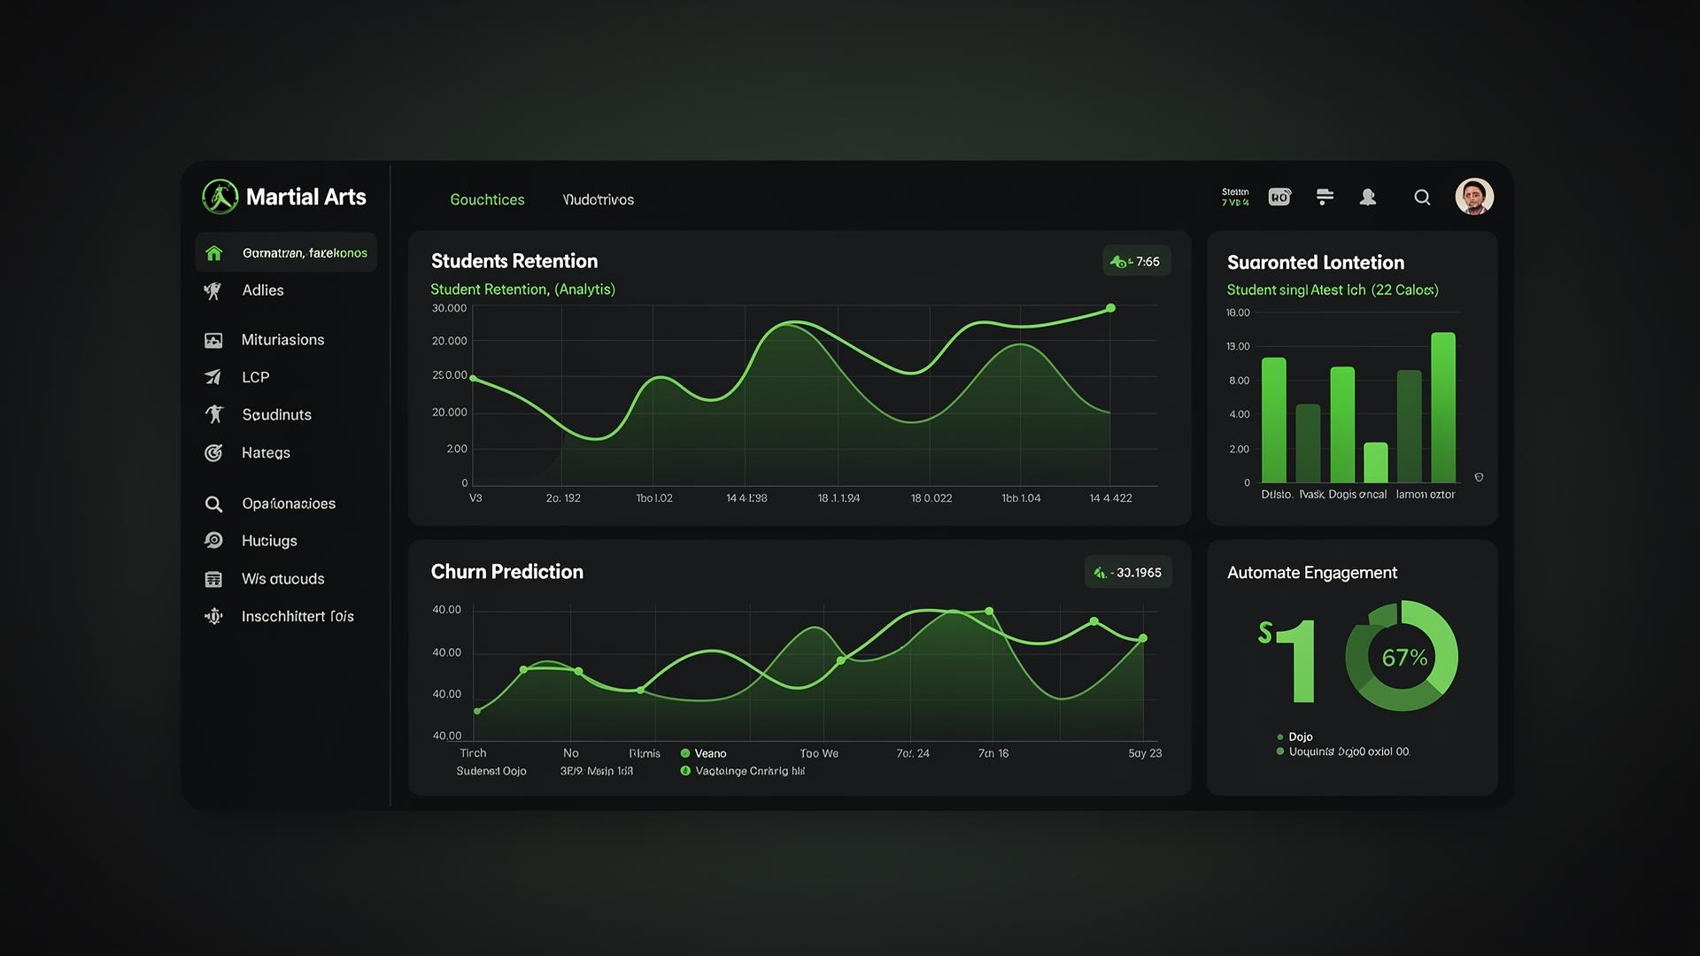Click the Students Retention line end point
The height and width of the screenshot is (956, 1700).
pyautogui.click(x=1111, y=309)
